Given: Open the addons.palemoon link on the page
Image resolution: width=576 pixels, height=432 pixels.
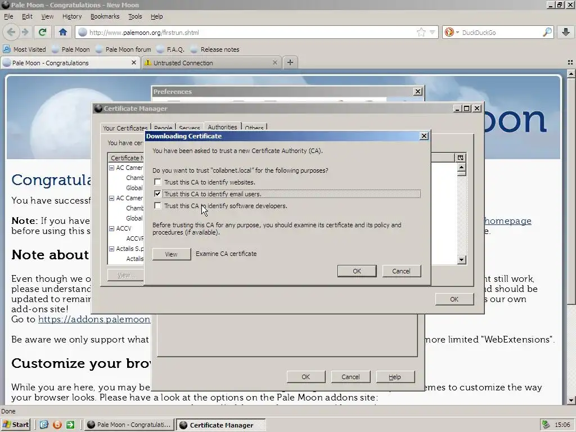Looking at the screenshot, I should (x=94, y=319).
